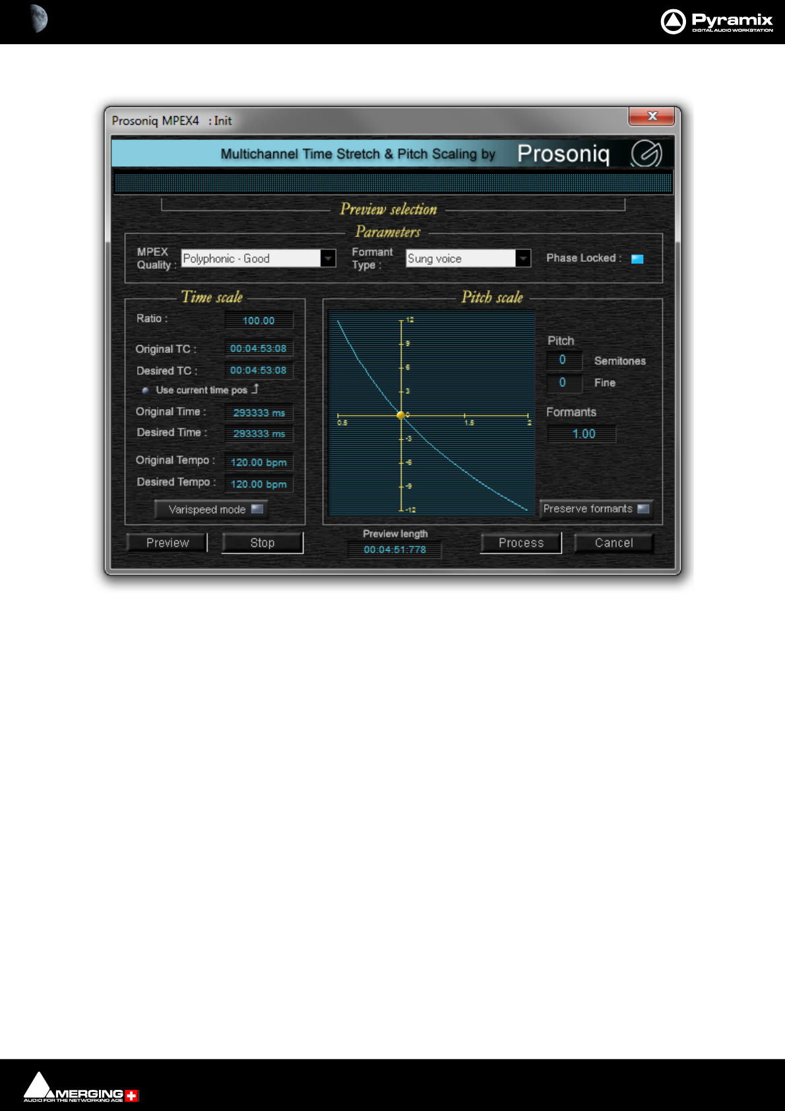Screen dimensions: 785x1111
Task: Click the Polyphonic - Good combo box
Action: point(258,258)
